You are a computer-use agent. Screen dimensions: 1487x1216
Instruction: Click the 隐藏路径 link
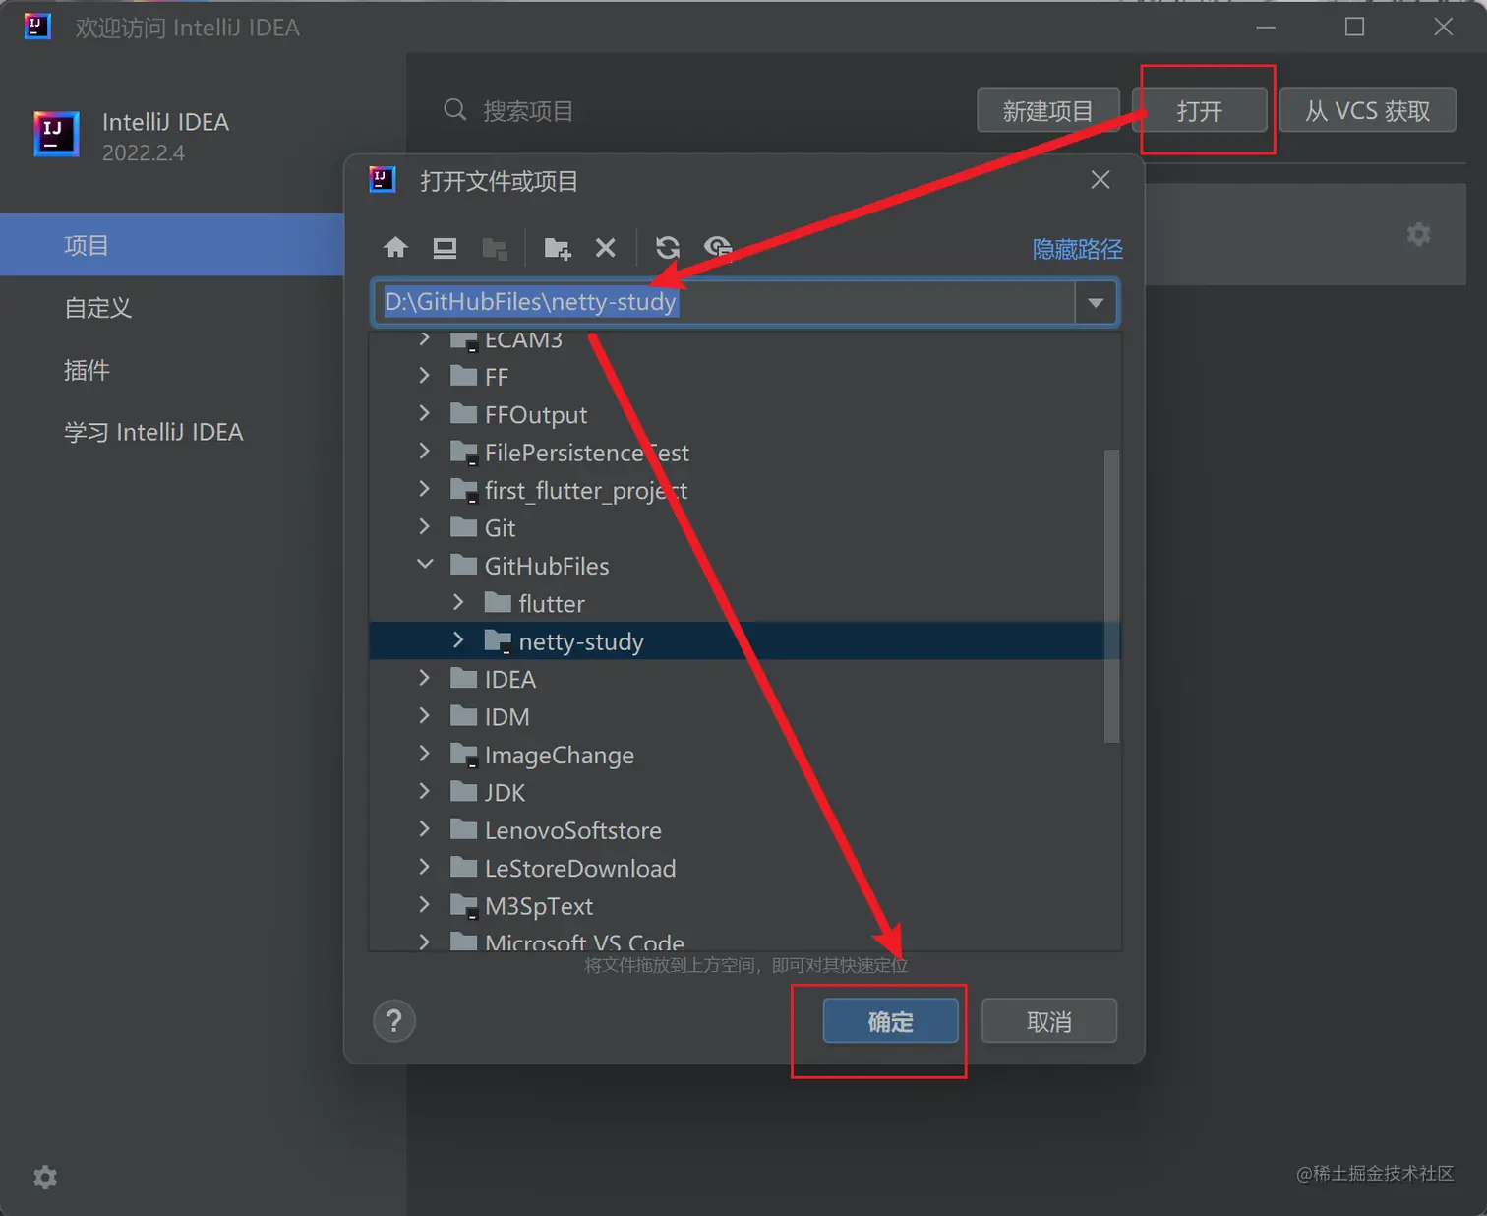[1077, 249]
